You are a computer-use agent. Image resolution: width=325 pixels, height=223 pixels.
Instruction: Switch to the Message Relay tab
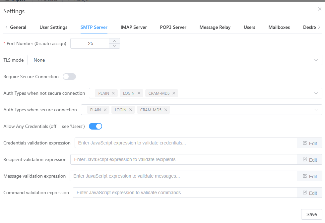(x=215, y=27)
